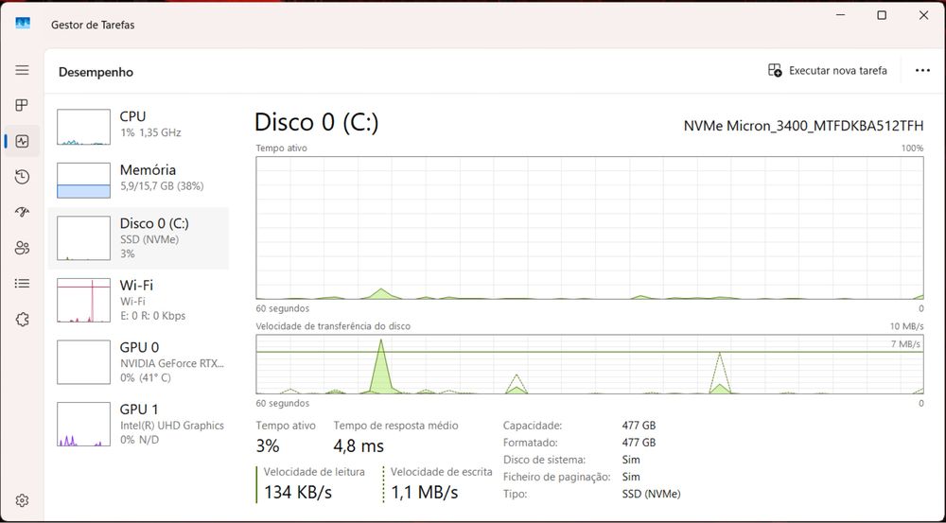Click the GPU 1 mini graph thumbnail
The height and width of the screenshot is (523, 946).
[x=84, y=424]
